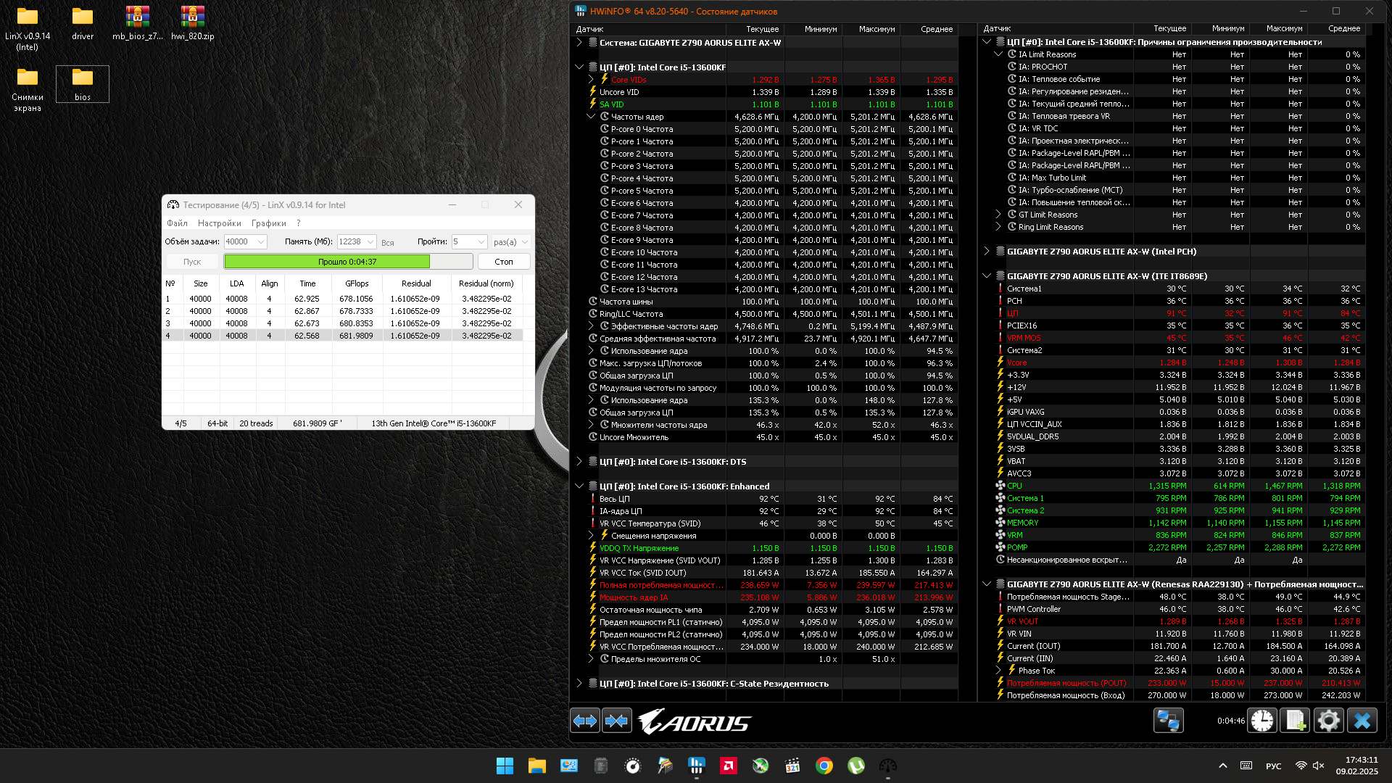Open the Настройки menu in LinX
Screen dimensions: 1392x783
point(219,223)
